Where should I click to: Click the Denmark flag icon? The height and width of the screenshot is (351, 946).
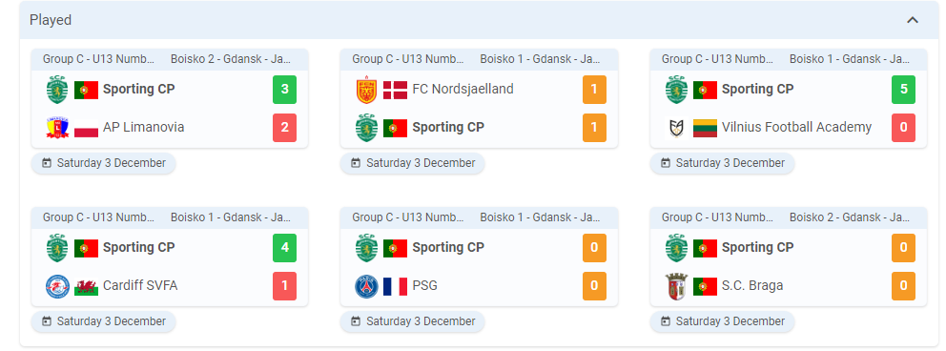395,90
